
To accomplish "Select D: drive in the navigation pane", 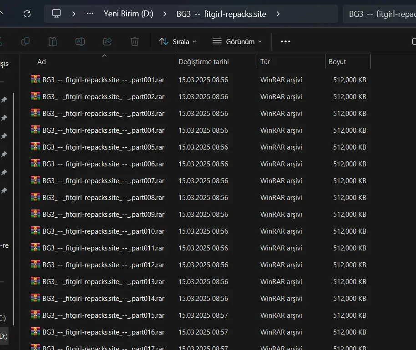I will point(4,336).
